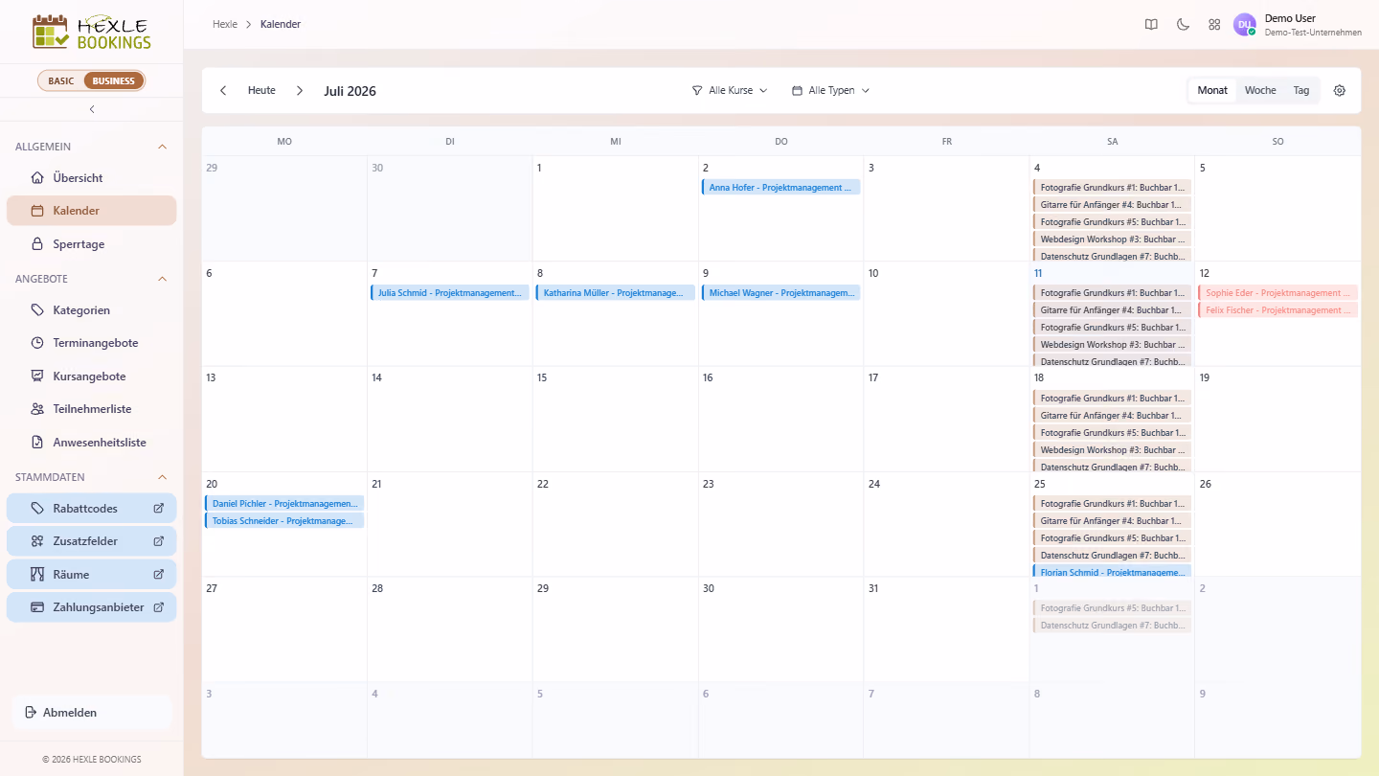Open Datenschutz Grundlagen #7 on July 25
Image resolution: width=1379 pixels, height=776 pixels.
click(1112, 556)
